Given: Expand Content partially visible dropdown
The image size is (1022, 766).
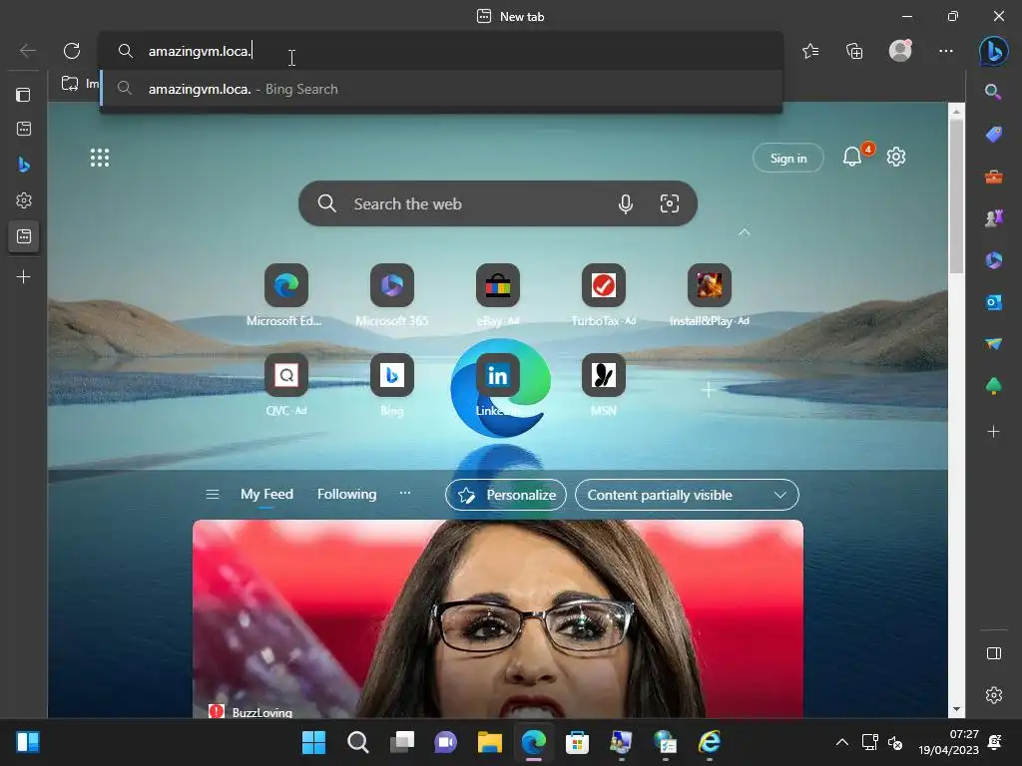Looking at the screenshot, I should pos(687,495).
